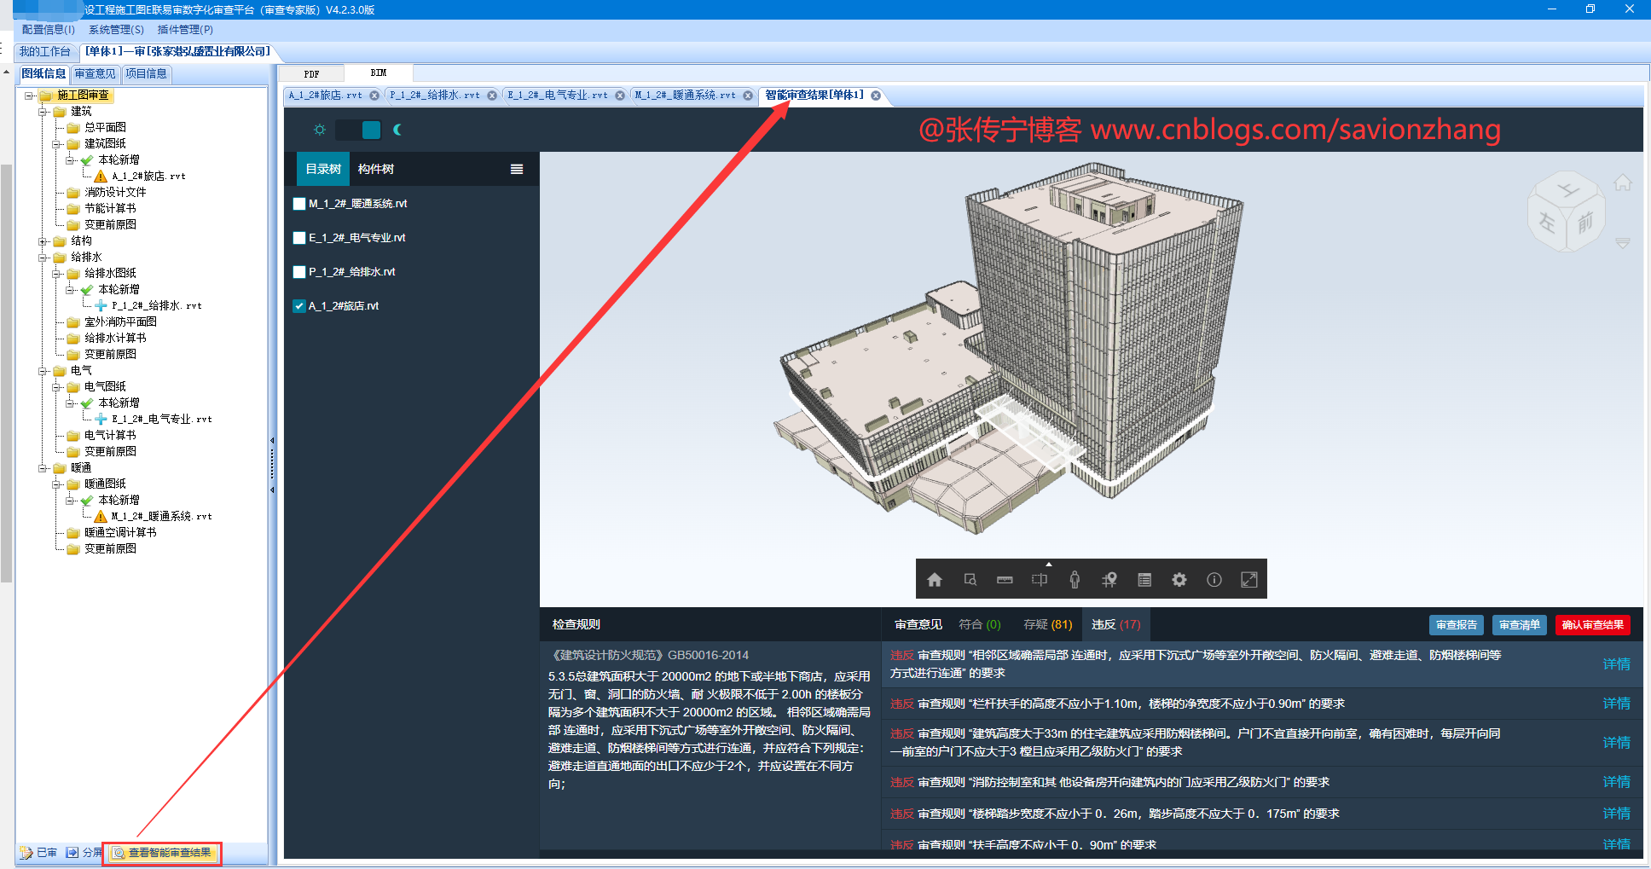This screenshot has height=869, width=1651.
Task: Select the zoom-to-region tool in the viewer toolbar
Action: tap(970, 580)
